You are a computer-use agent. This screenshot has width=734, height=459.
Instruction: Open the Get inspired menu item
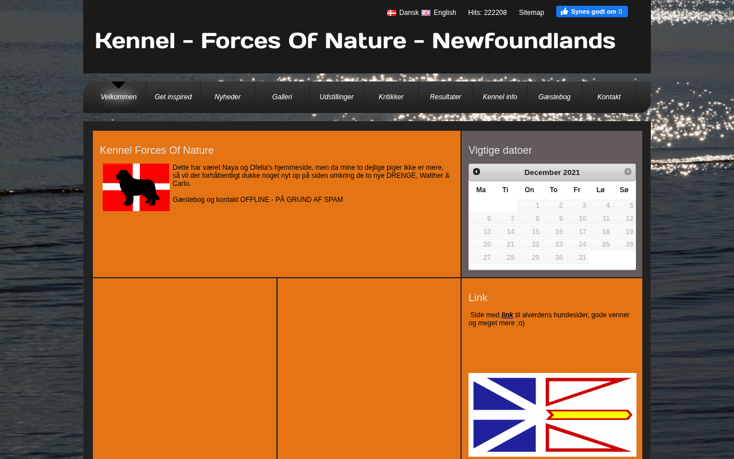(173, 97)
